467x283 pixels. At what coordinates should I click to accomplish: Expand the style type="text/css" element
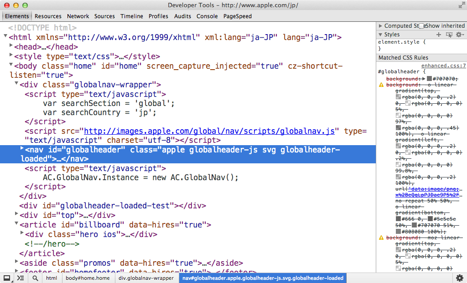11,55
